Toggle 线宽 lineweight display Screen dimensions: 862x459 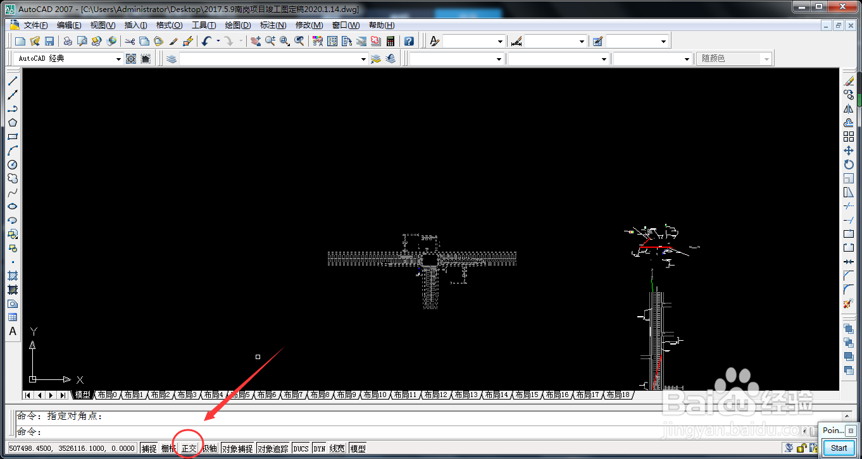[337, 448]
